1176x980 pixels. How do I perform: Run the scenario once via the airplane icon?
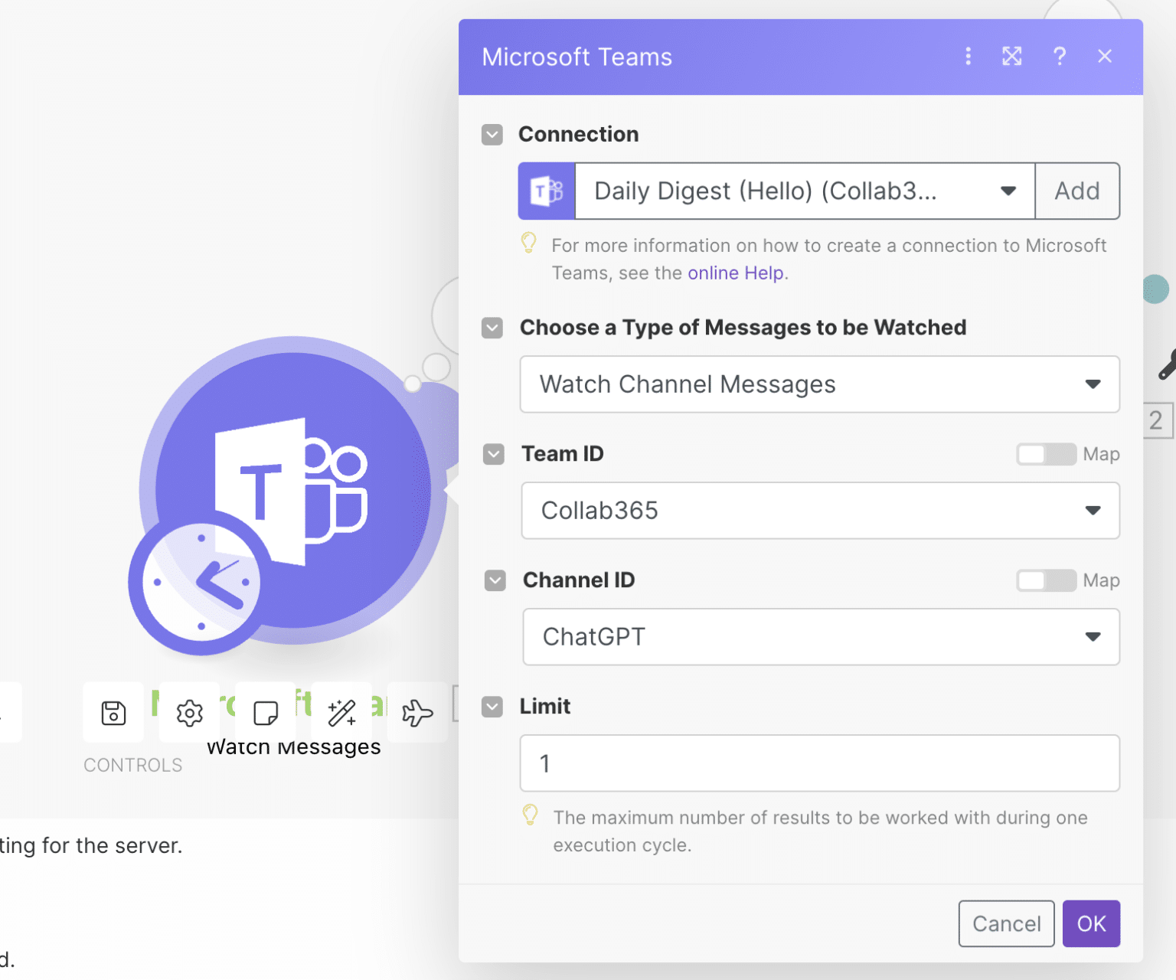417,712
